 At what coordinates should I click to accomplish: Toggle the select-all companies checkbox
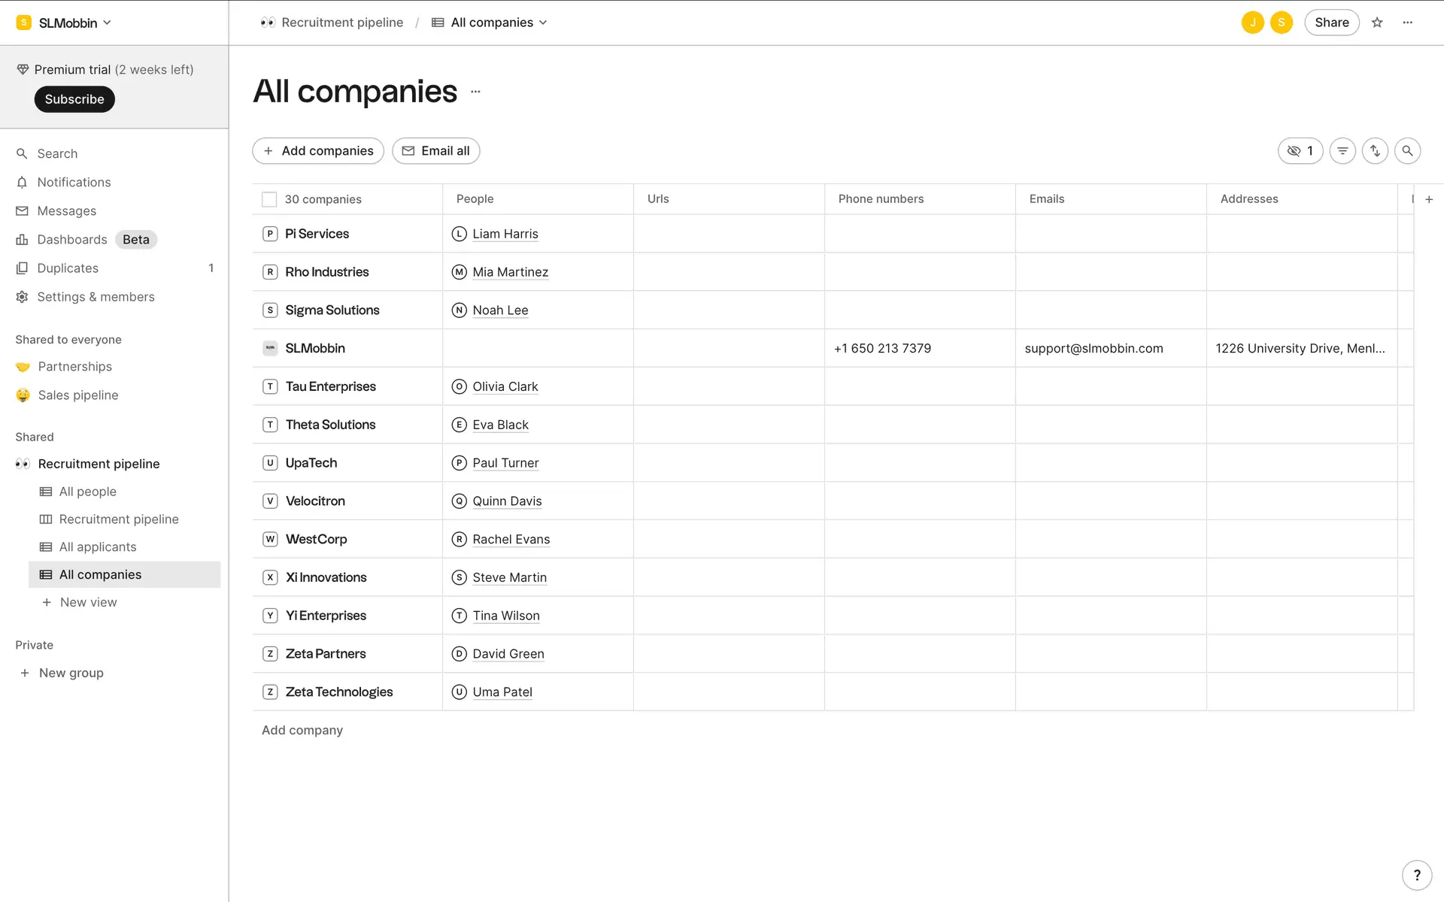pos(269,199)
